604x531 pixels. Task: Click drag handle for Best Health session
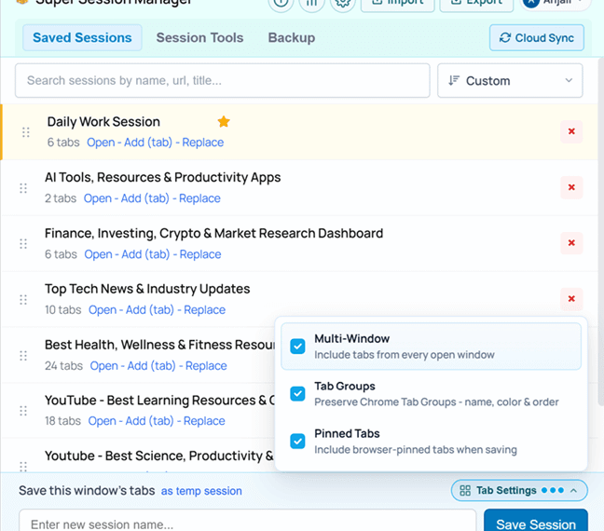tap(23, 356)
